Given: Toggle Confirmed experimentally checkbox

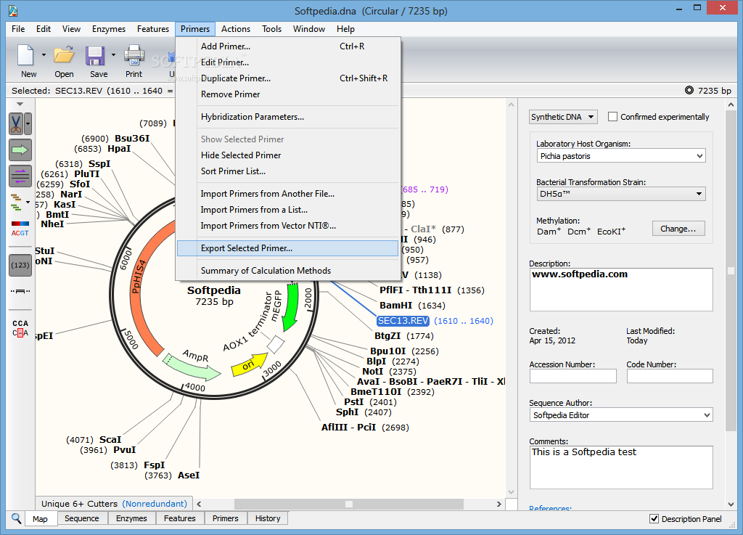Looking at the screenshot, I should pyautogui.click(x=612, y=117).
